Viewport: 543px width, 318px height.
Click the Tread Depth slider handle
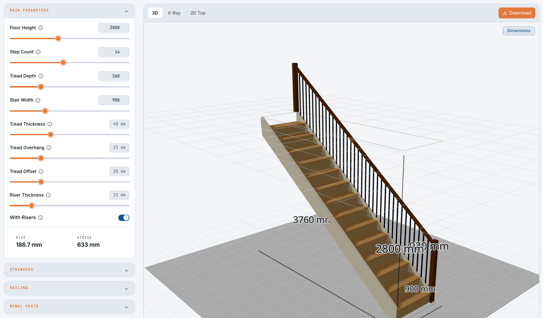pos(41,87)
